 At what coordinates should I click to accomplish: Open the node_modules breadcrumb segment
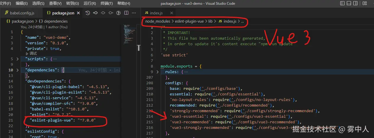pos(158,21)
